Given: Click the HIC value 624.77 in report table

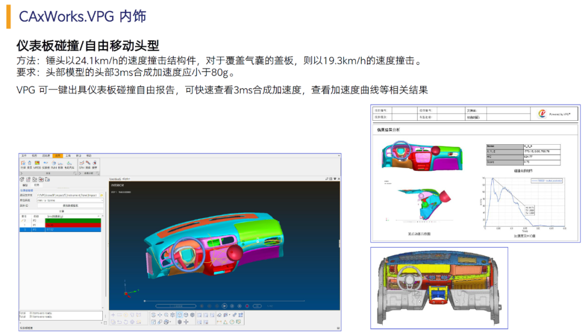Looking at the screenshot, I should point(528,157).
